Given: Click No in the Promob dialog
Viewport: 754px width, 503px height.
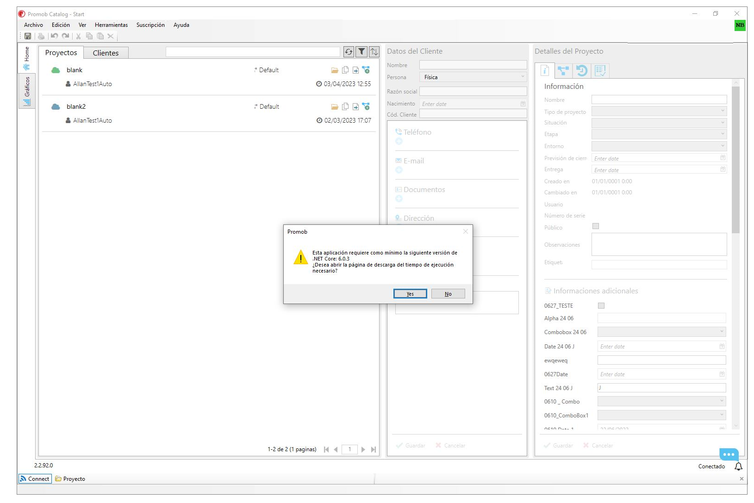Looking at the screenshot, I should 448,294.
